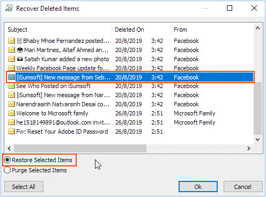The width and height of the screenshot is (266, 197).
Task: Click 'Facebook' sender of See Who Posted row
Action: [186, 86]
